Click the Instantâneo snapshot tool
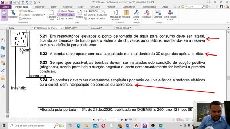 tap(26, 11)
